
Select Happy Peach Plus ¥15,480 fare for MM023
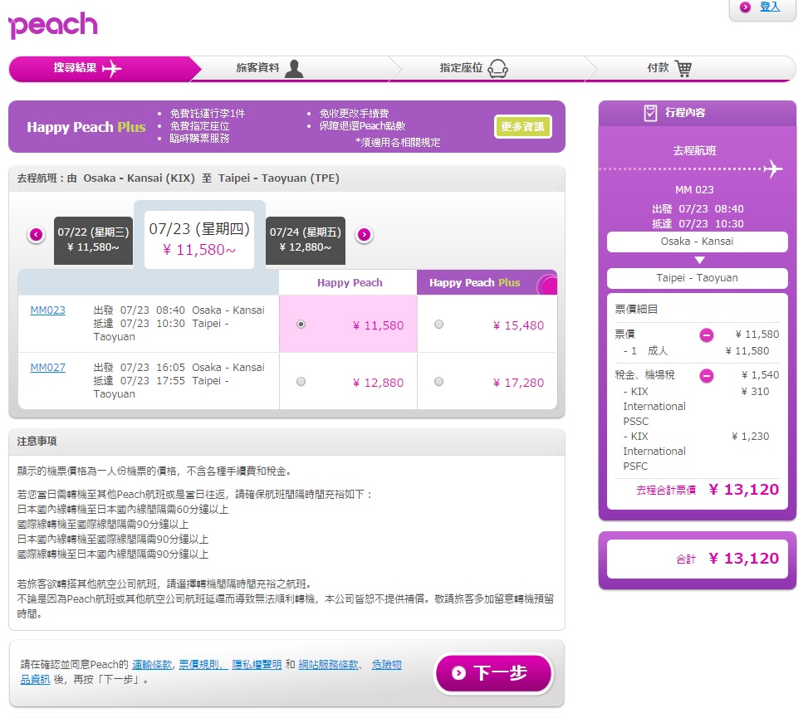pyautogui.click(x=438, y=325)
